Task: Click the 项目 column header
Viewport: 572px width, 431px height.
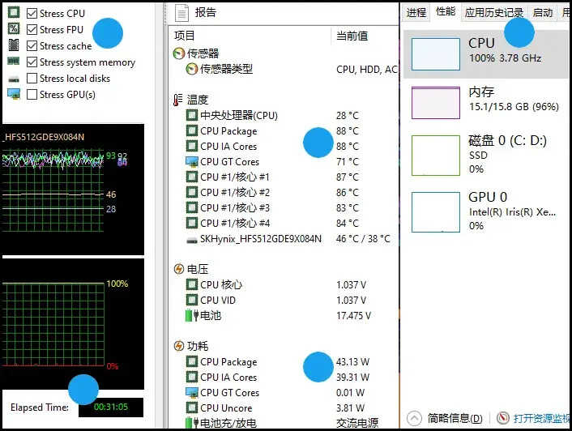Action: (185, 36)
